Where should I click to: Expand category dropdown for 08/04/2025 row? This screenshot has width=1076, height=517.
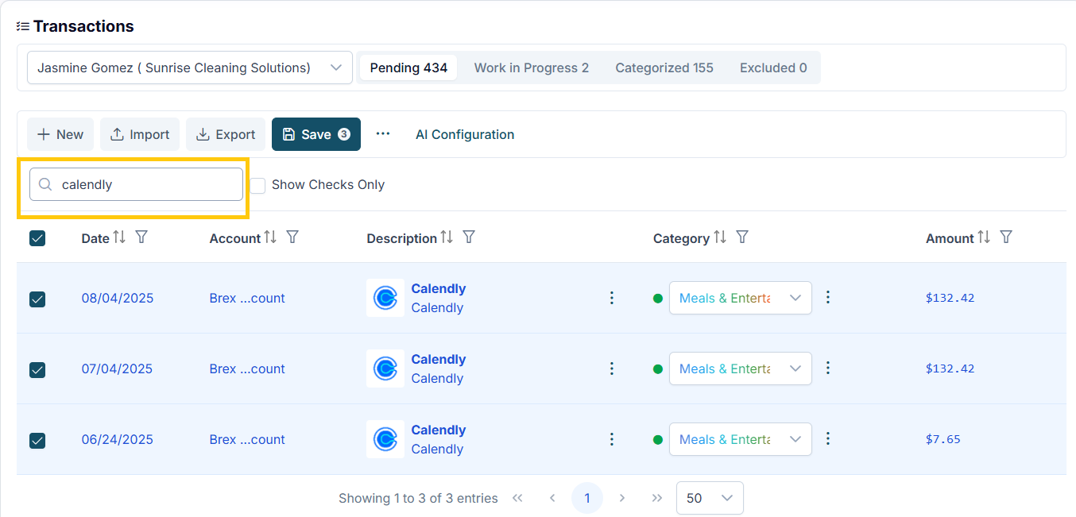click(x=741, y=298)
